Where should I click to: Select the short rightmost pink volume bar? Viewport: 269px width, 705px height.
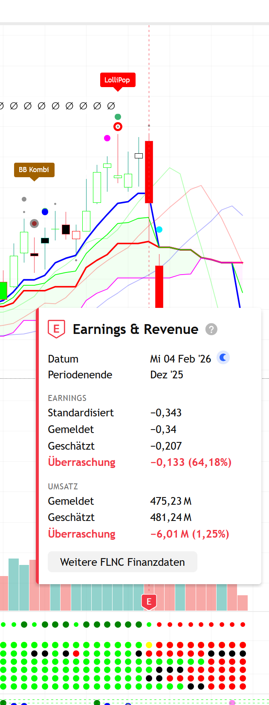pyautogui.click(x=243, y=603)
